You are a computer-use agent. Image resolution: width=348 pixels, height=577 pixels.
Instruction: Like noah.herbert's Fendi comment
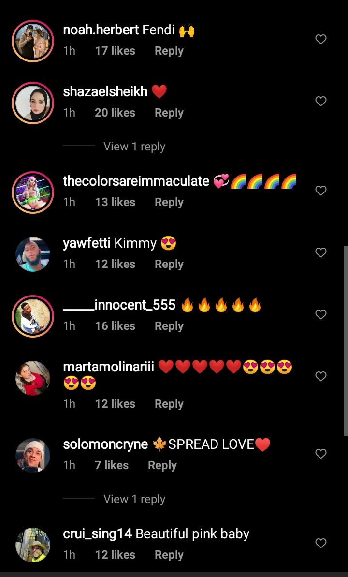[321, 39]
